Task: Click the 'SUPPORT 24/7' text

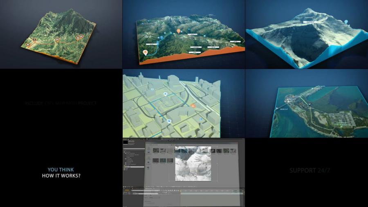Action: coord(310,170)
